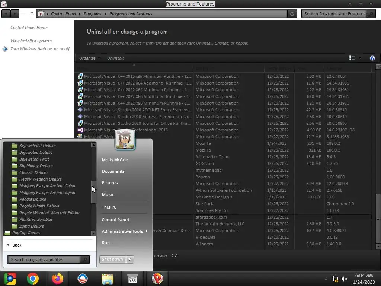Open Google Chrome from the taskbar
The image size is (381, 286).
[x=33, y=279]
